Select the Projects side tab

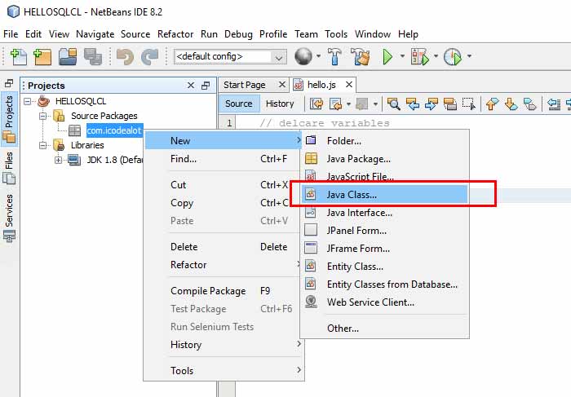pos(9,119)
